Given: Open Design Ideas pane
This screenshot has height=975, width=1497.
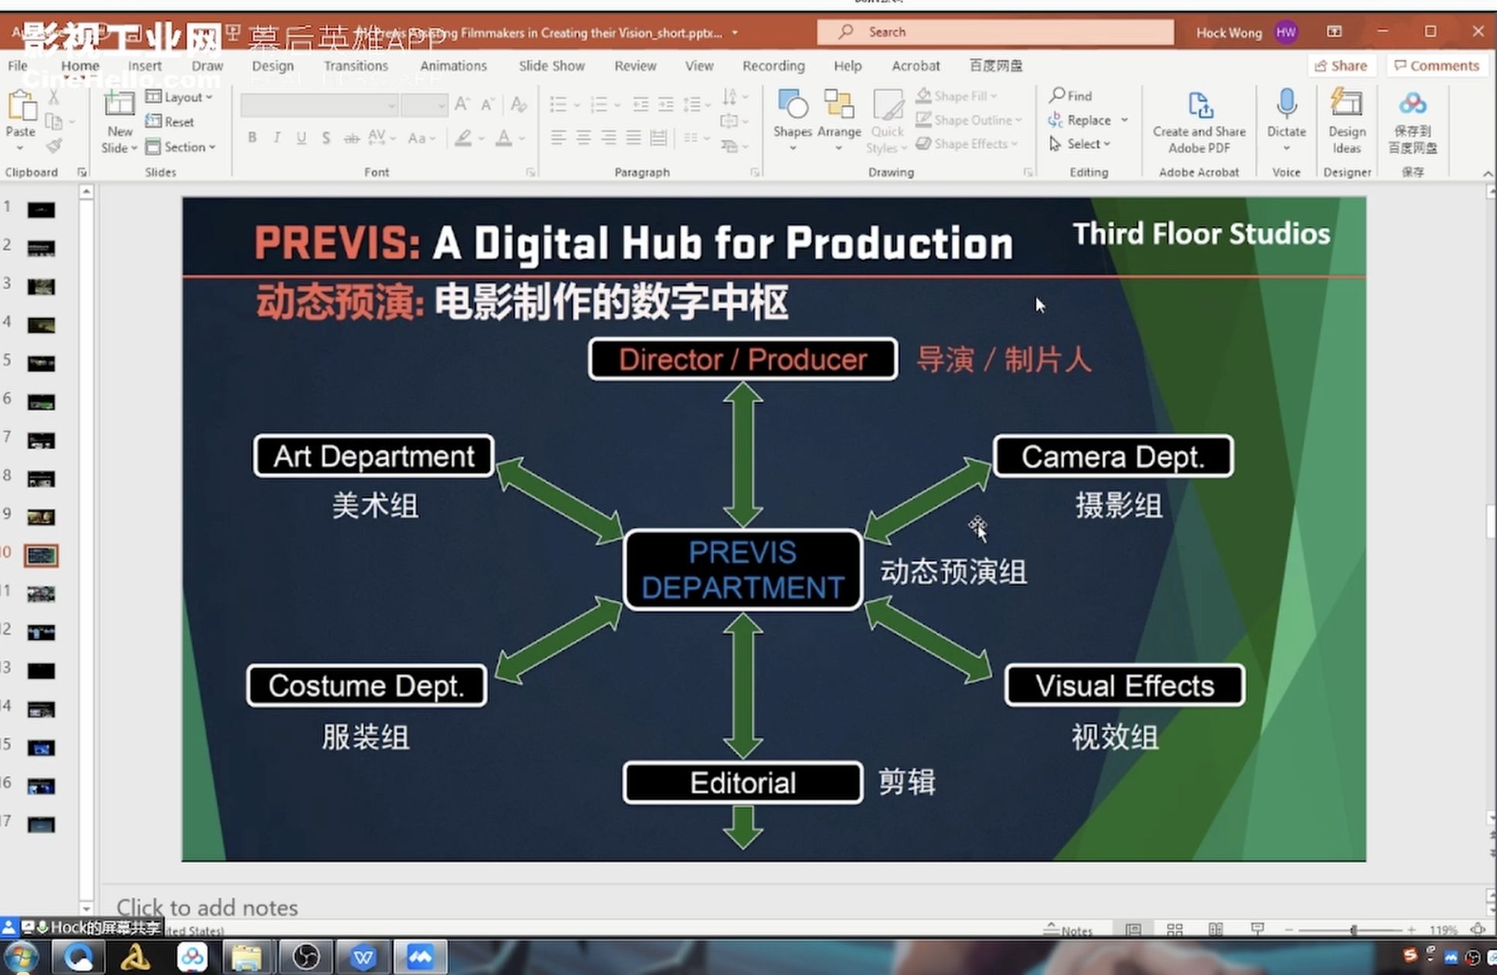Looking at the screenshot, I should pos(1346,104).
